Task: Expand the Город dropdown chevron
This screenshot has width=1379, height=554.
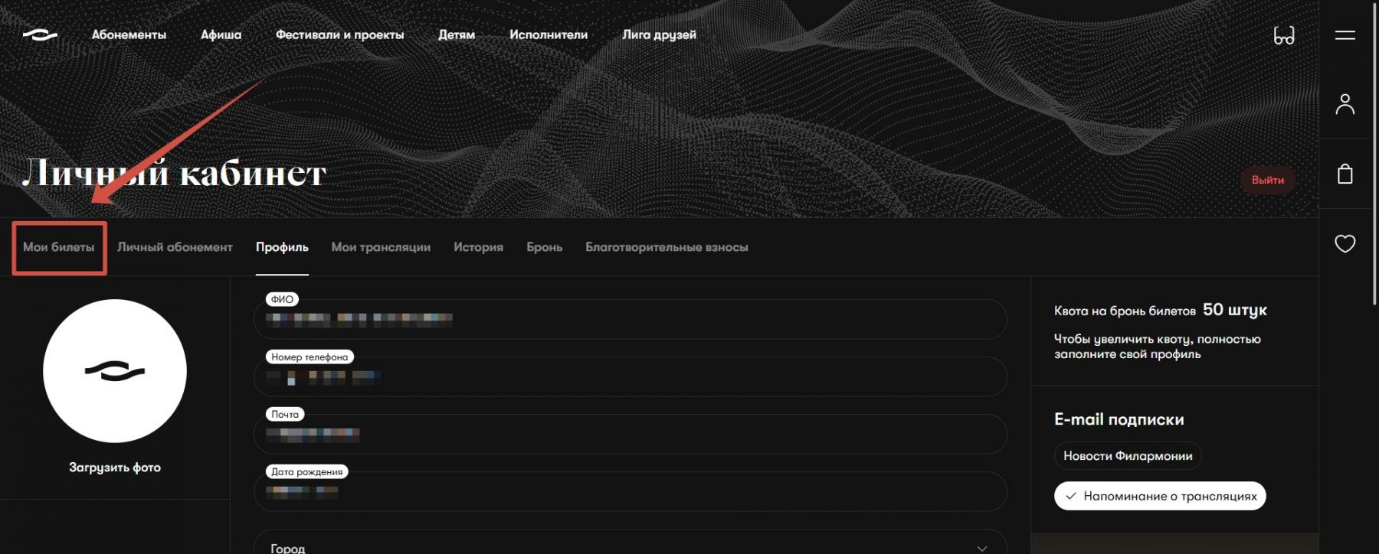Action: pyautogui.click(x=981, y=548)
